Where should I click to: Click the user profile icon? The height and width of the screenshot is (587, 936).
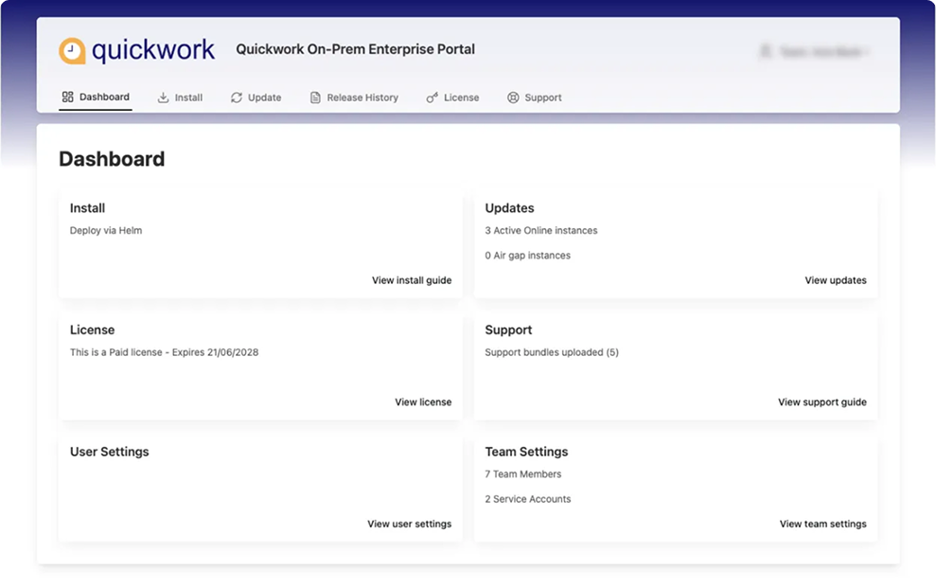pos(767,50)
